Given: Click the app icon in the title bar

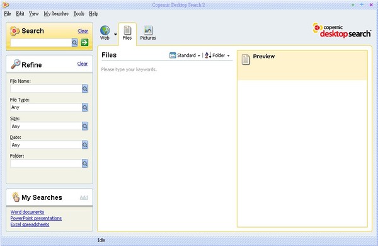Looking at the screenshot, I should [5, 4].
